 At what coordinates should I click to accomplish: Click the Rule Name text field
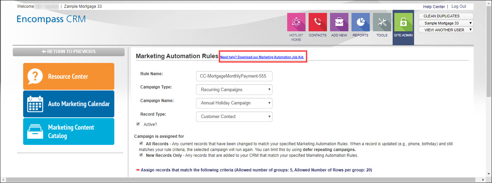pos(234,76)
